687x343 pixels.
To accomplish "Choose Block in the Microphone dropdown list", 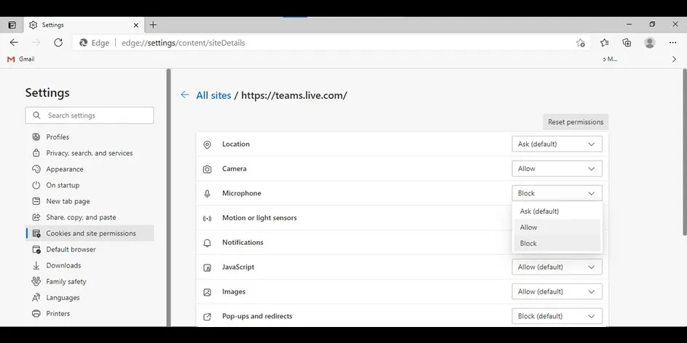I will coord(557,243).
